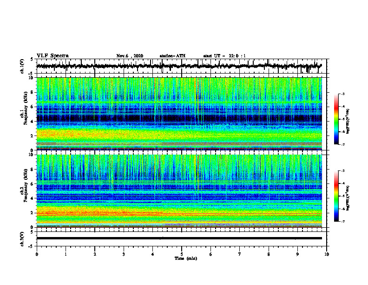Viewport: 368px width, 285px height.
Task: Click the ch.1 color scale "-7" label
Action: tap(343, 144)
